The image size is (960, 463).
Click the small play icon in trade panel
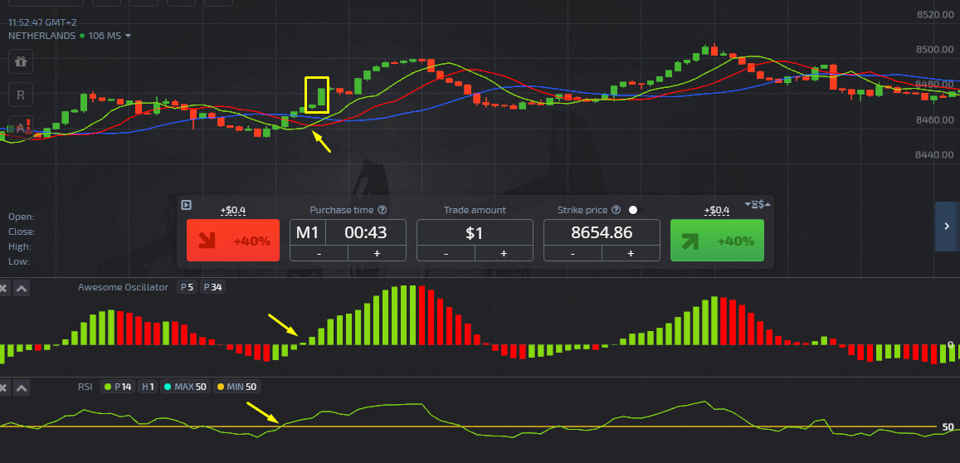pos(186,205)
